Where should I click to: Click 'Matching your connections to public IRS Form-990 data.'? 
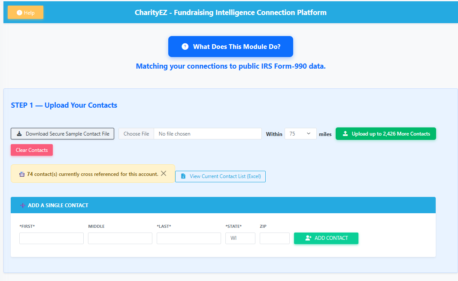tap(231, 66)
